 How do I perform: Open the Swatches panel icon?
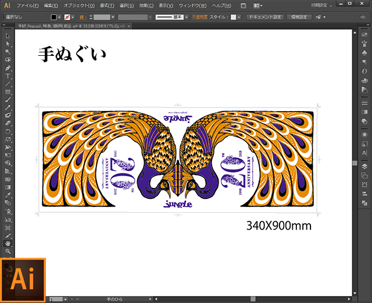click(364, 35)
